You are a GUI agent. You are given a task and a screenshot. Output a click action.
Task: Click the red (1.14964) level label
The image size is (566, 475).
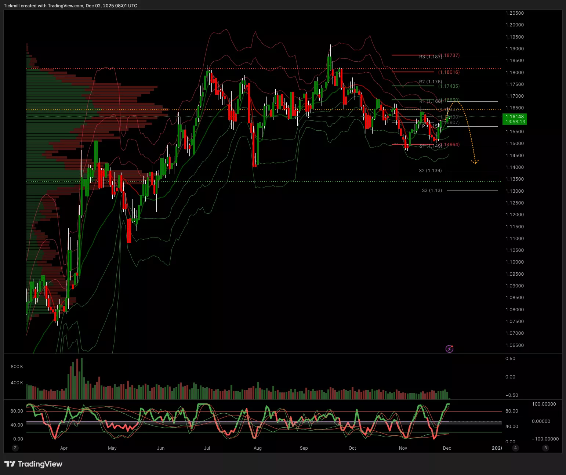(x=449, y=145)
